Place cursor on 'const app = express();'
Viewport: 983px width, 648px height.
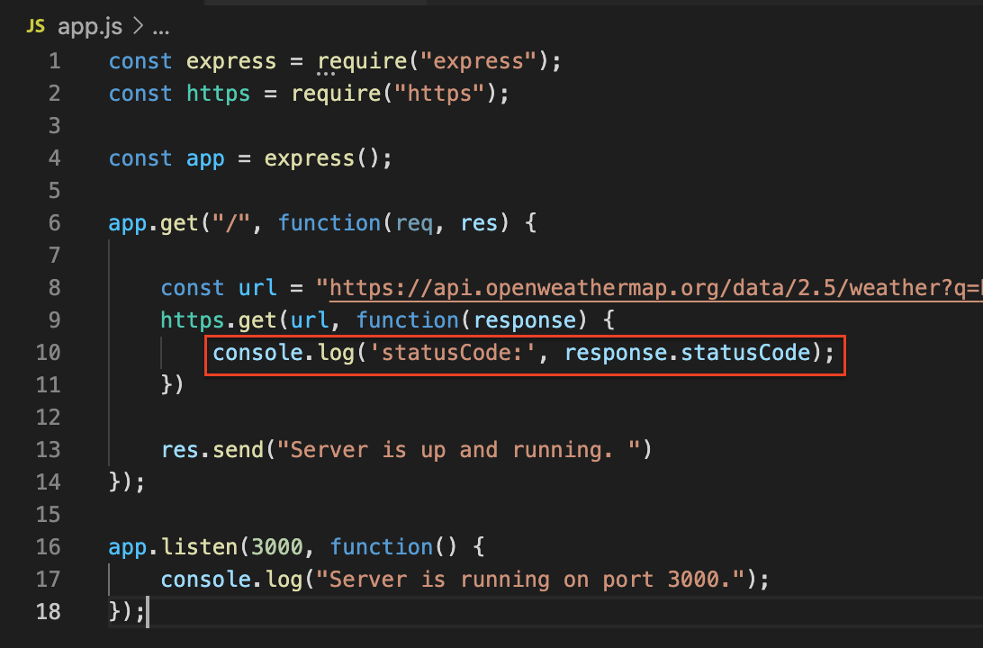250,158
